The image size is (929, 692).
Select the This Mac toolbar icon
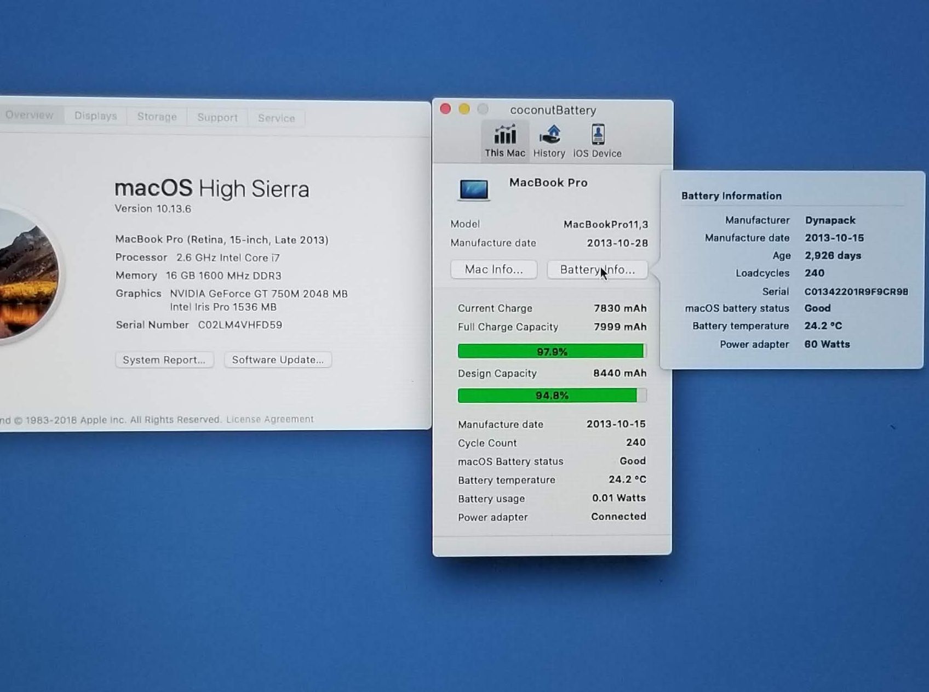[504, 141]
